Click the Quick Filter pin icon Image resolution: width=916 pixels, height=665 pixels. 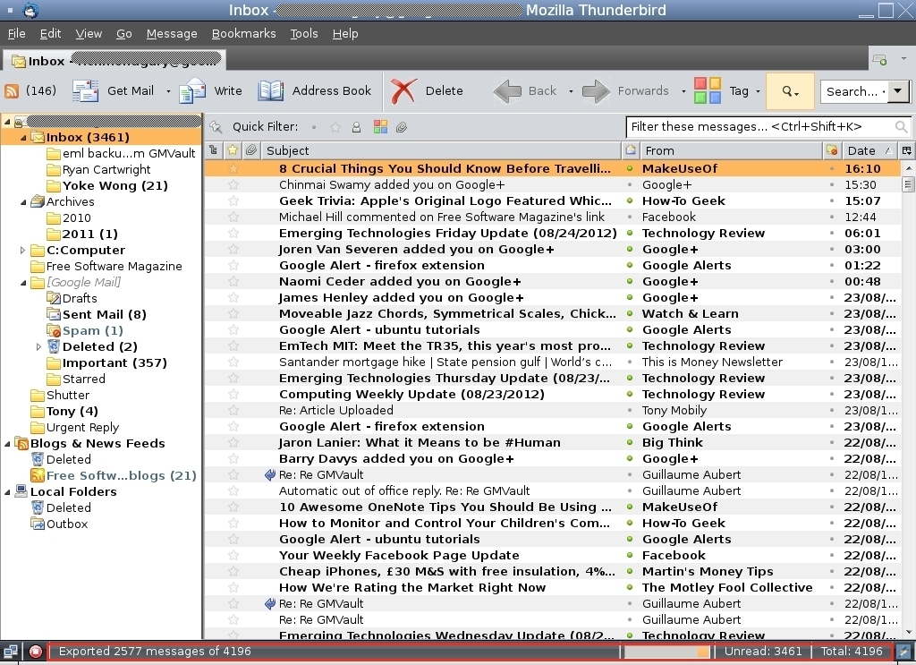[x=216, y=127]
